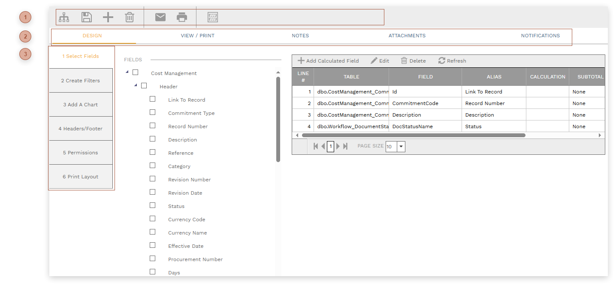Viewport: 616px width, 286px height.
Task: Click the keyboard/grid toolbar icon
Action: point(212,17)
